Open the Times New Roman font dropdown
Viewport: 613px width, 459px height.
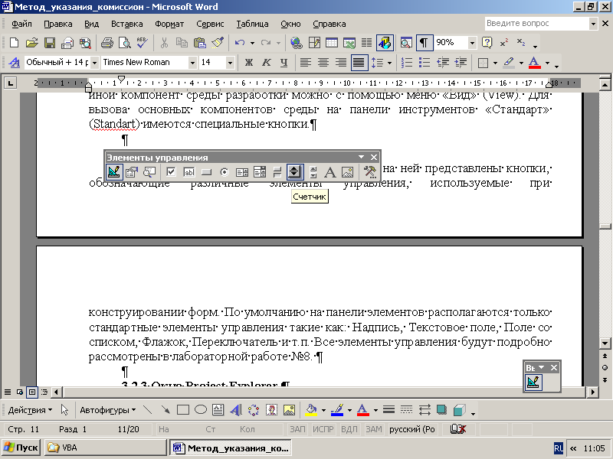pyautogui.click(x=192, y=63)
